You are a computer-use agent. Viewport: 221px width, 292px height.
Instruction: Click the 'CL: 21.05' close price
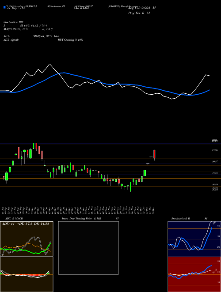[x=81, y=8]
